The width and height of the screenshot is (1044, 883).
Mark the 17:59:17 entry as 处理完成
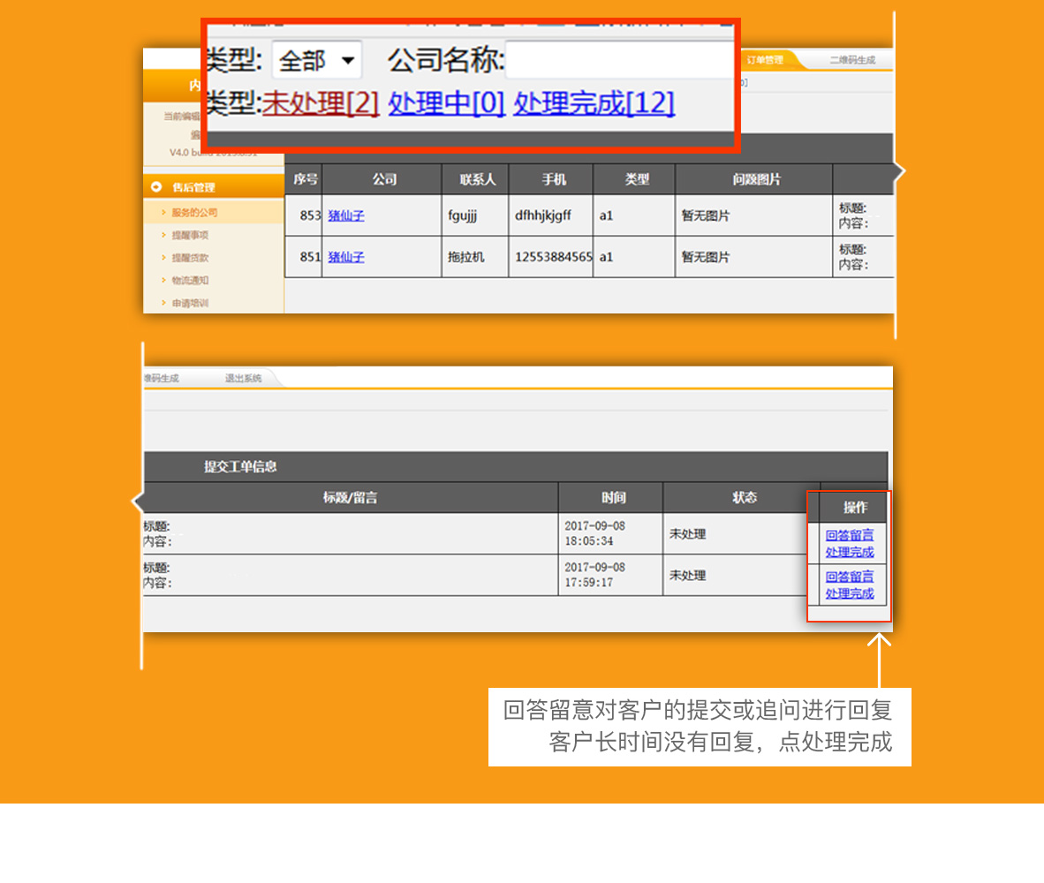(850, 593)
